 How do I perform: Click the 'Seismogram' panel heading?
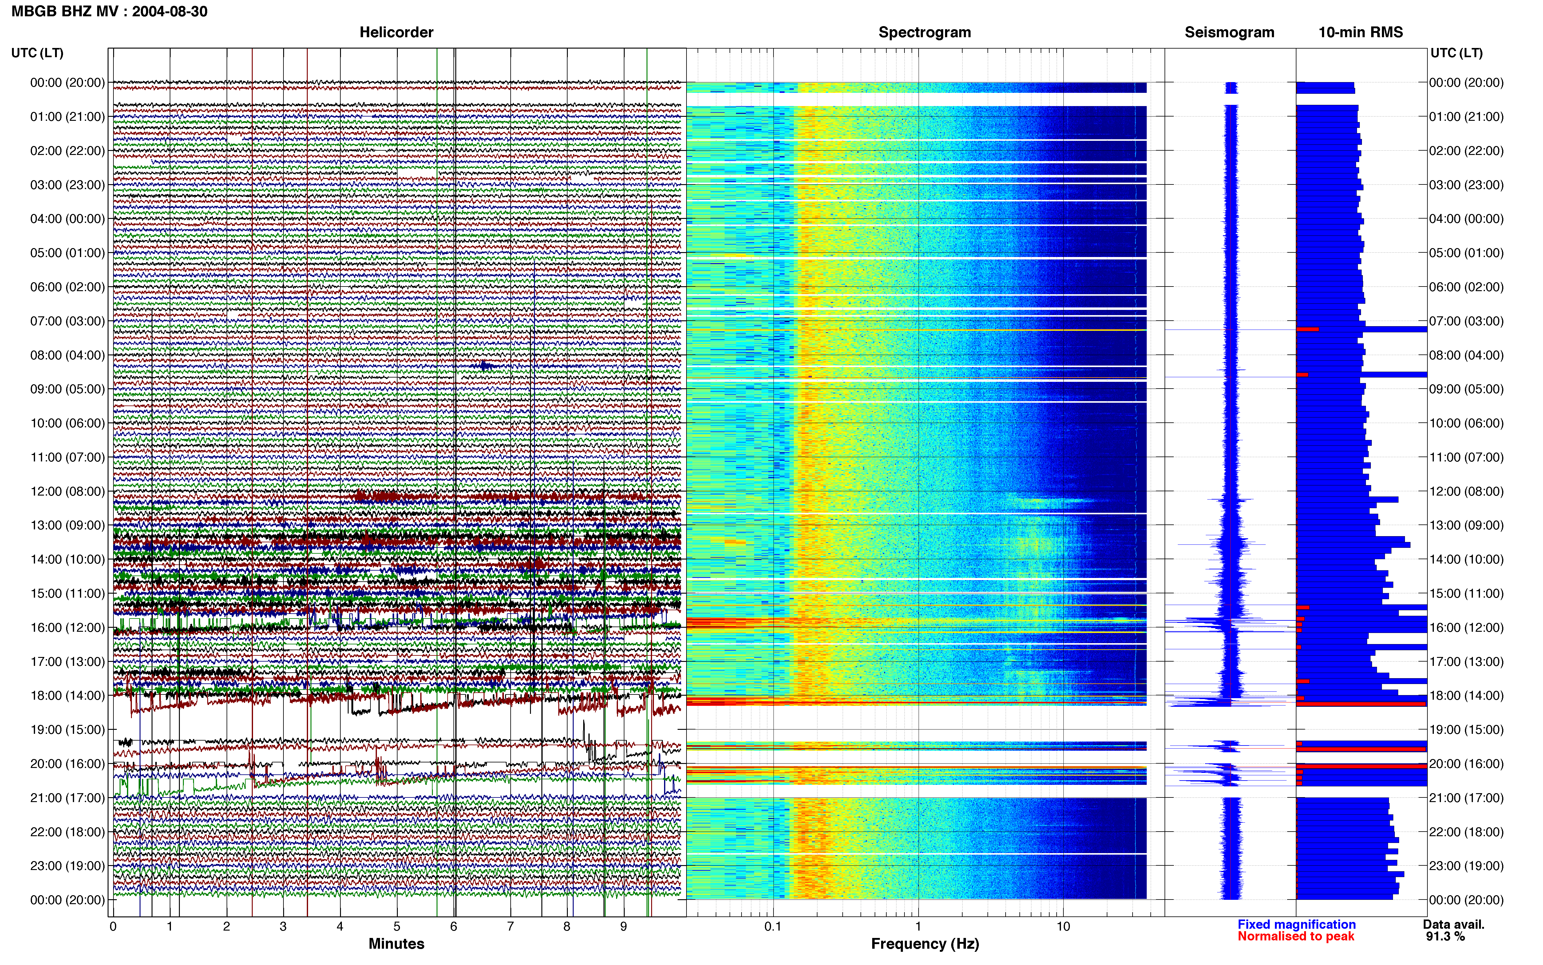[1229, 32]
